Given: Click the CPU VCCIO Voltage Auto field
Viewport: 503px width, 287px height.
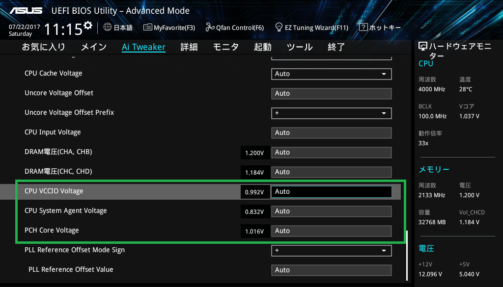Looking at the screenshot, I should pyautogui.click(x=332, y=191).
